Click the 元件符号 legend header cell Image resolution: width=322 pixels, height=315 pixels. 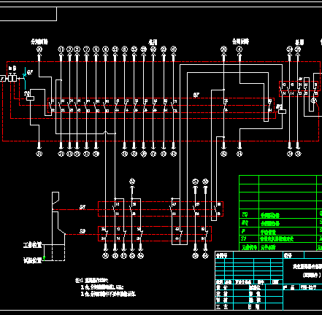pos(249,247)
